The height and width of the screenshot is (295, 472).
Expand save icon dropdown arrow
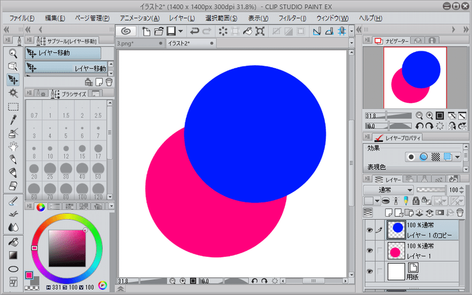(x=181, y=31)
